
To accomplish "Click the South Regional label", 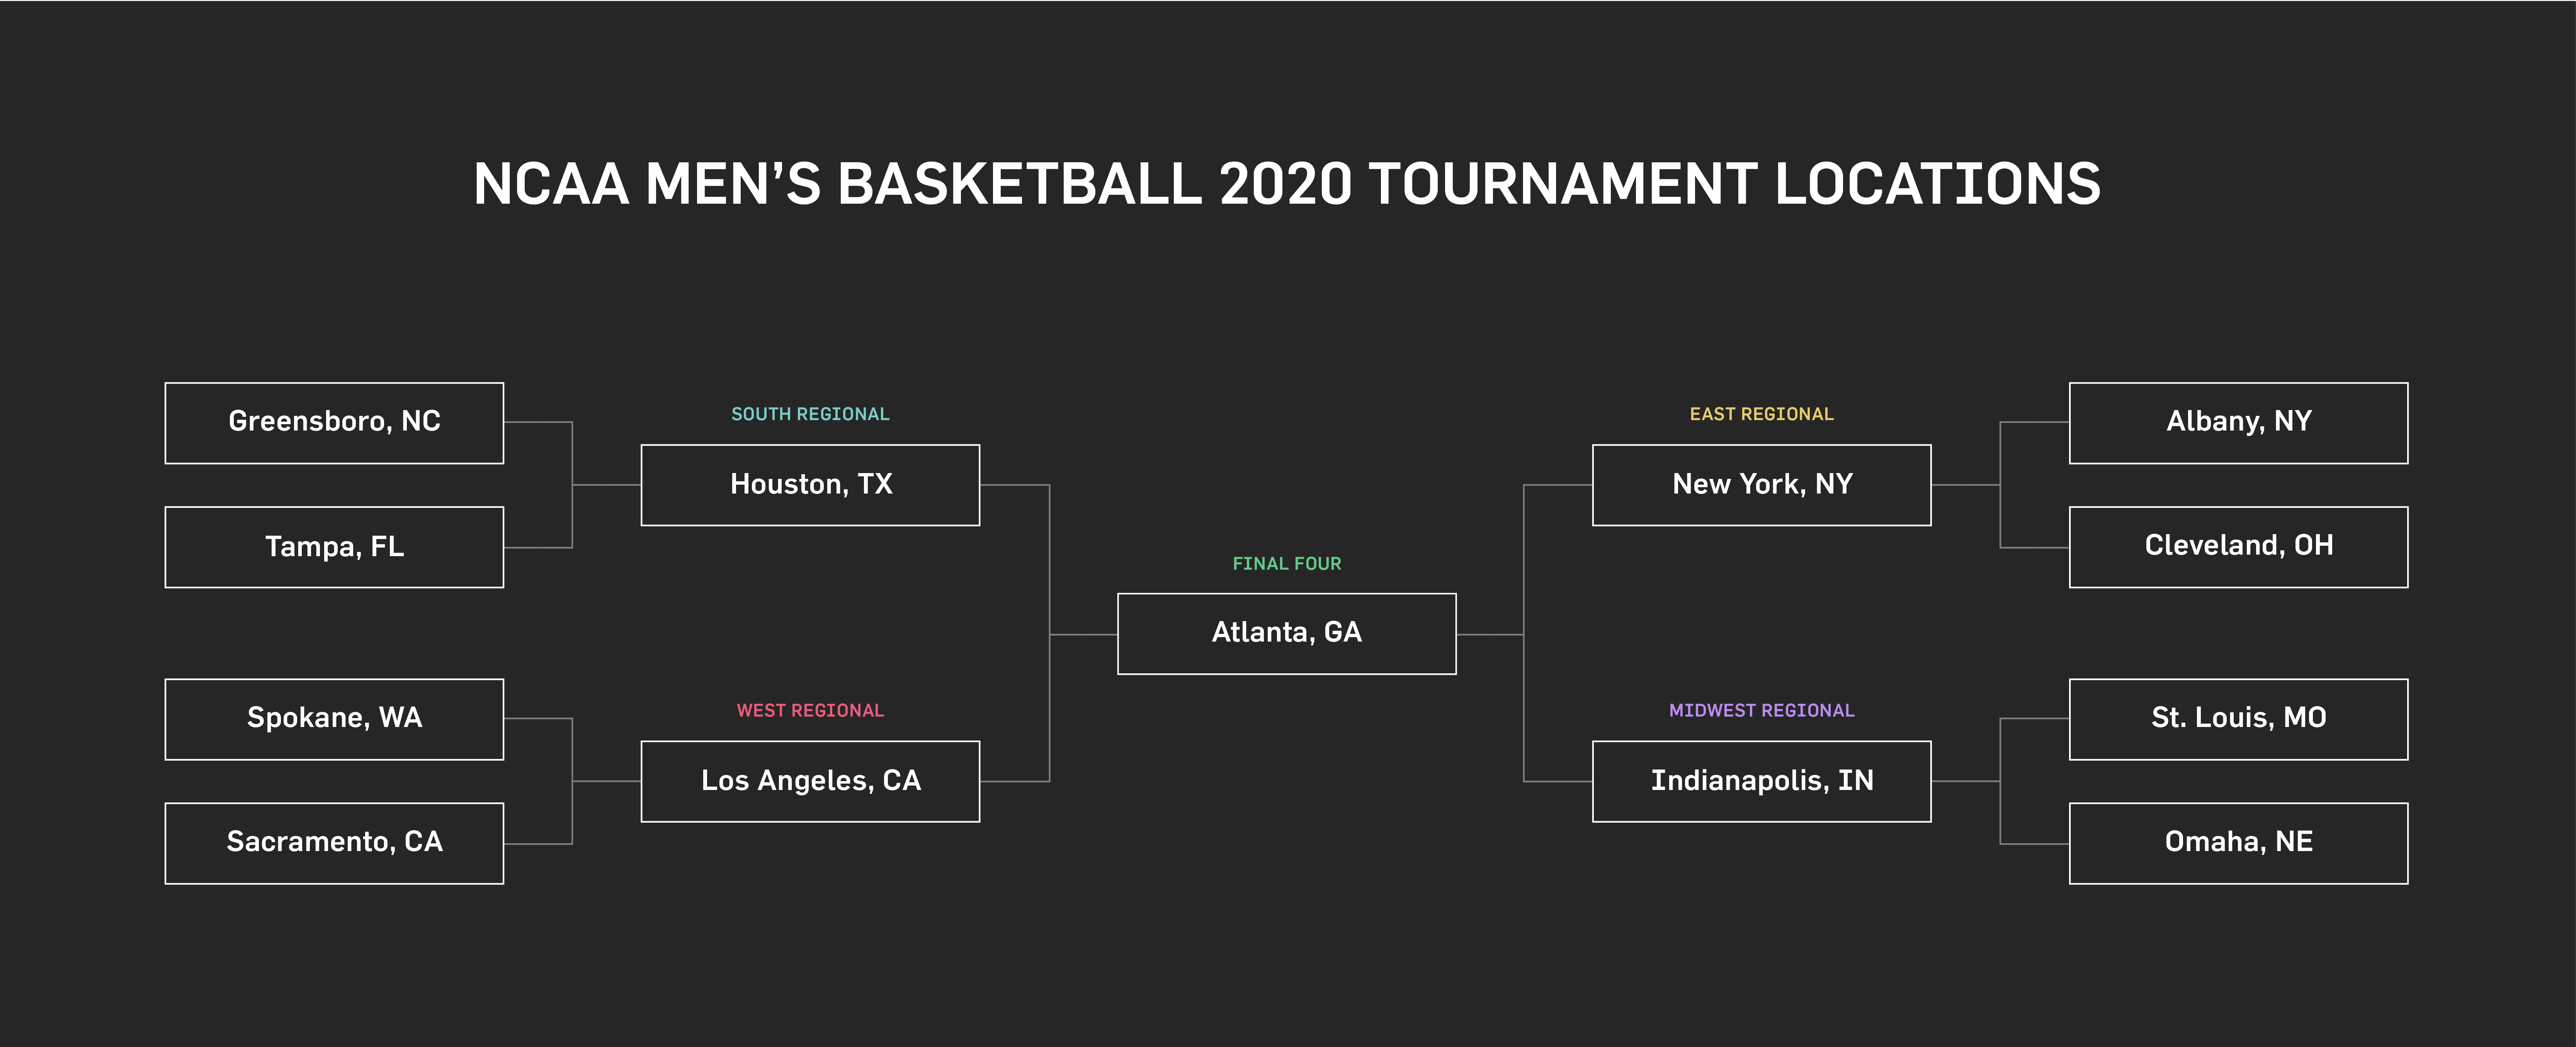I will tap(810, 414).
